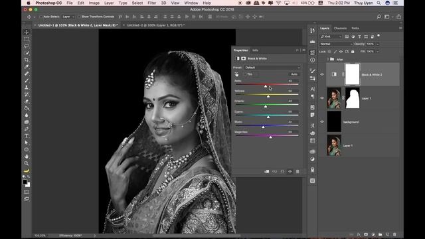The image size is (425, 239).
Task: Open the layer filter Kind dropdown
Action: pos(331,37)
